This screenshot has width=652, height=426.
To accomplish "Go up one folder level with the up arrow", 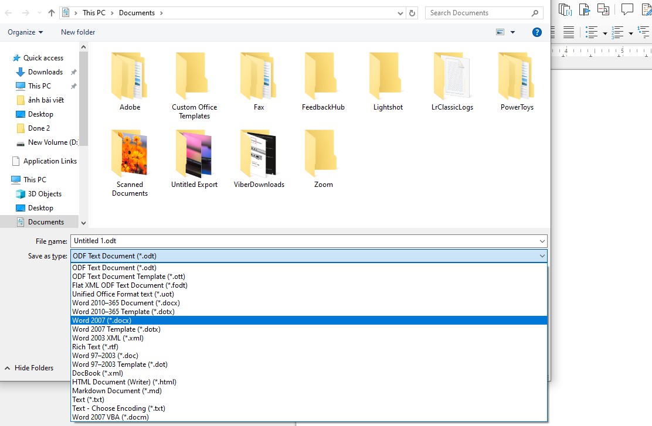I will coord(52,13).
